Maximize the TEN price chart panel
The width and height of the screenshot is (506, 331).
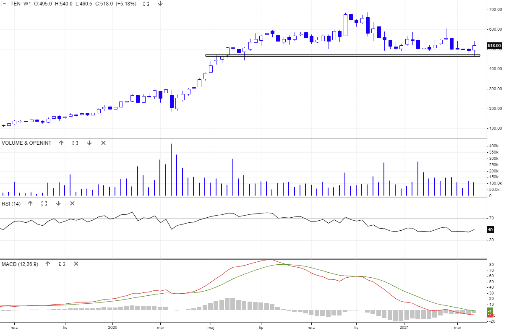pos(146,4)
